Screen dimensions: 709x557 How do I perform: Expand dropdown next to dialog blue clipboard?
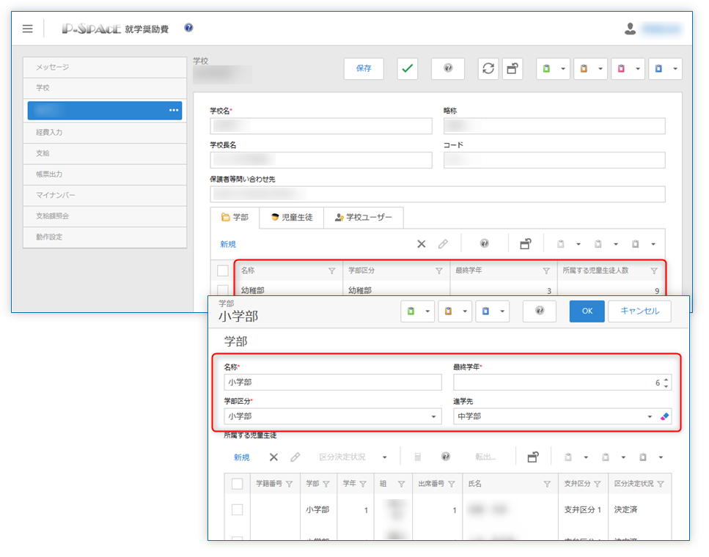502,311
